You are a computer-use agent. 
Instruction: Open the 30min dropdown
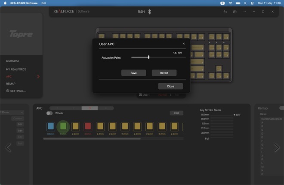(x=12, y=113)
